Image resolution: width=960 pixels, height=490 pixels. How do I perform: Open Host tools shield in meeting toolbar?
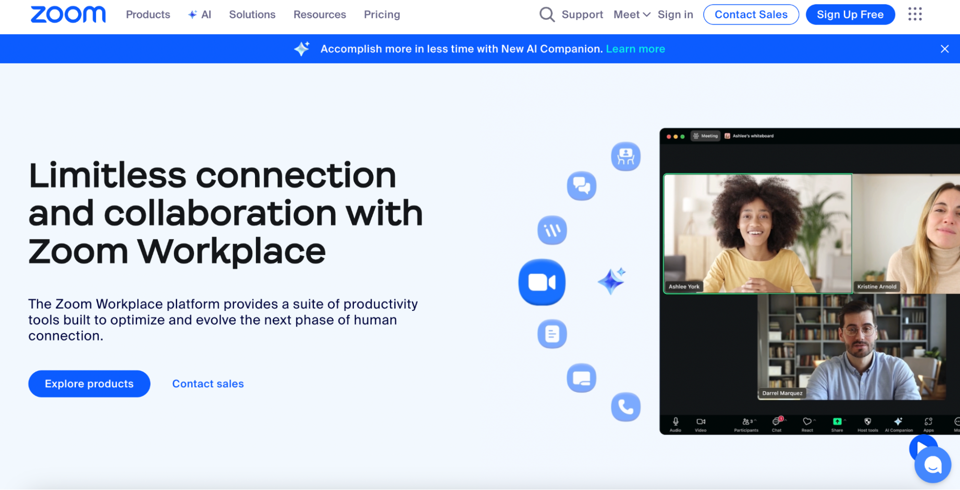[x=868, y=424]
